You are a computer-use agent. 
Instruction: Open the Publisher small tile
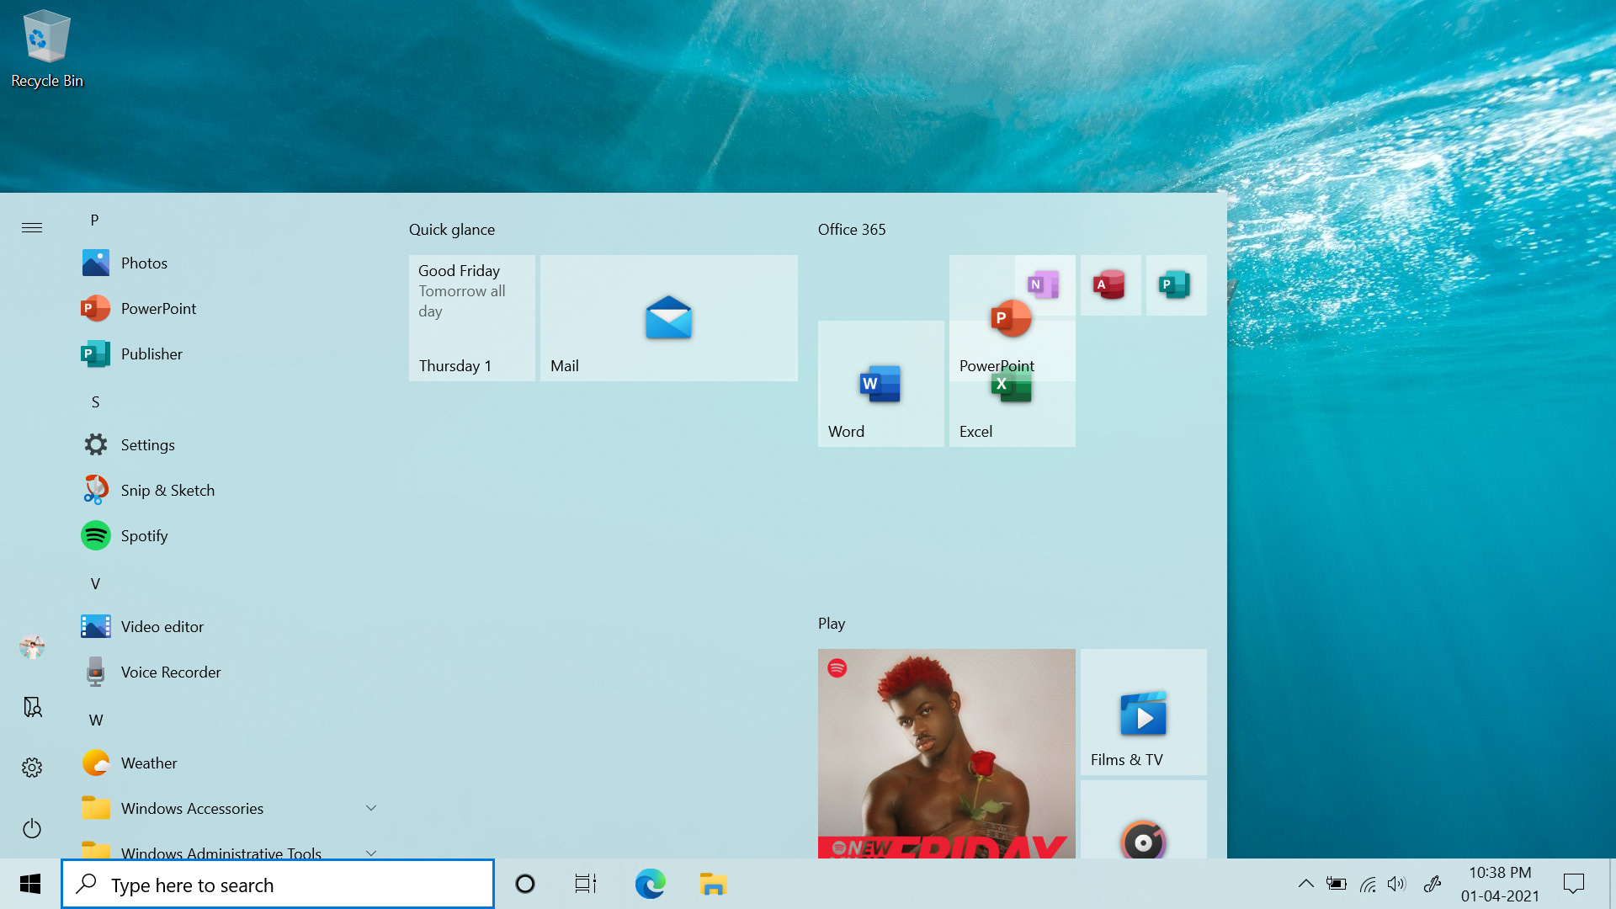[x=1177, y=285]
